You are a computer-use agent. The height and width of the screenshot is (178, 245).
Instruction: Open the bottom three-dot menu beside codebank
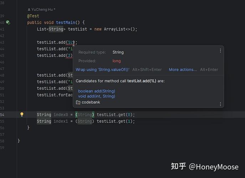(x=220, y=104)
